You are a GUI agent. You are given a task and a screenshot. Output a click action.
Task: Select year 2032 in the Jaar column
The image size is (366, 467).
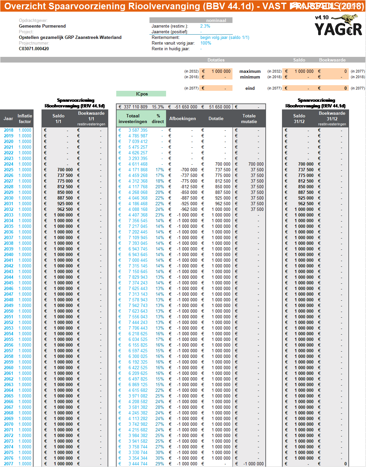coord(9,209)
